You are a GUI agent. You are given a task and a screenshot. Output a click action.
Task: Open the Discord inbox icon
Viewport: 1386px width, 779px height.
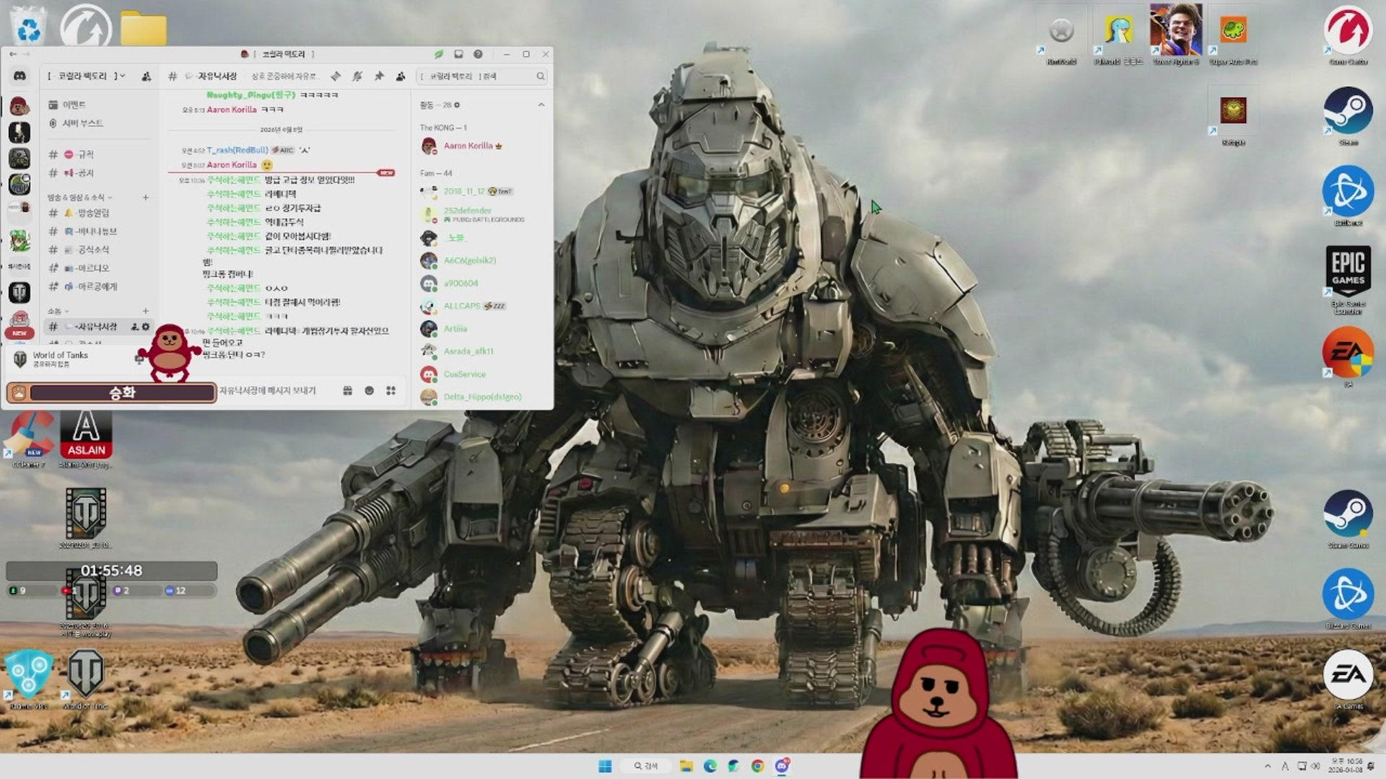click(458, 54)
